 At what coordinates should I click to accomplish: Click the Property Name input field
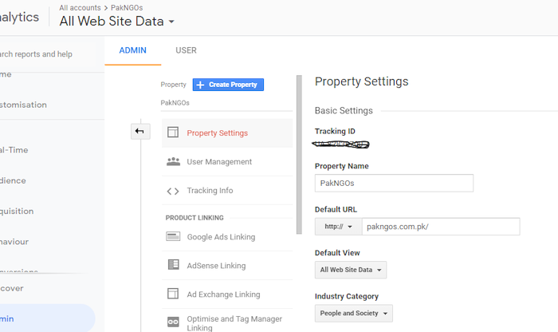tap(394, 183)
